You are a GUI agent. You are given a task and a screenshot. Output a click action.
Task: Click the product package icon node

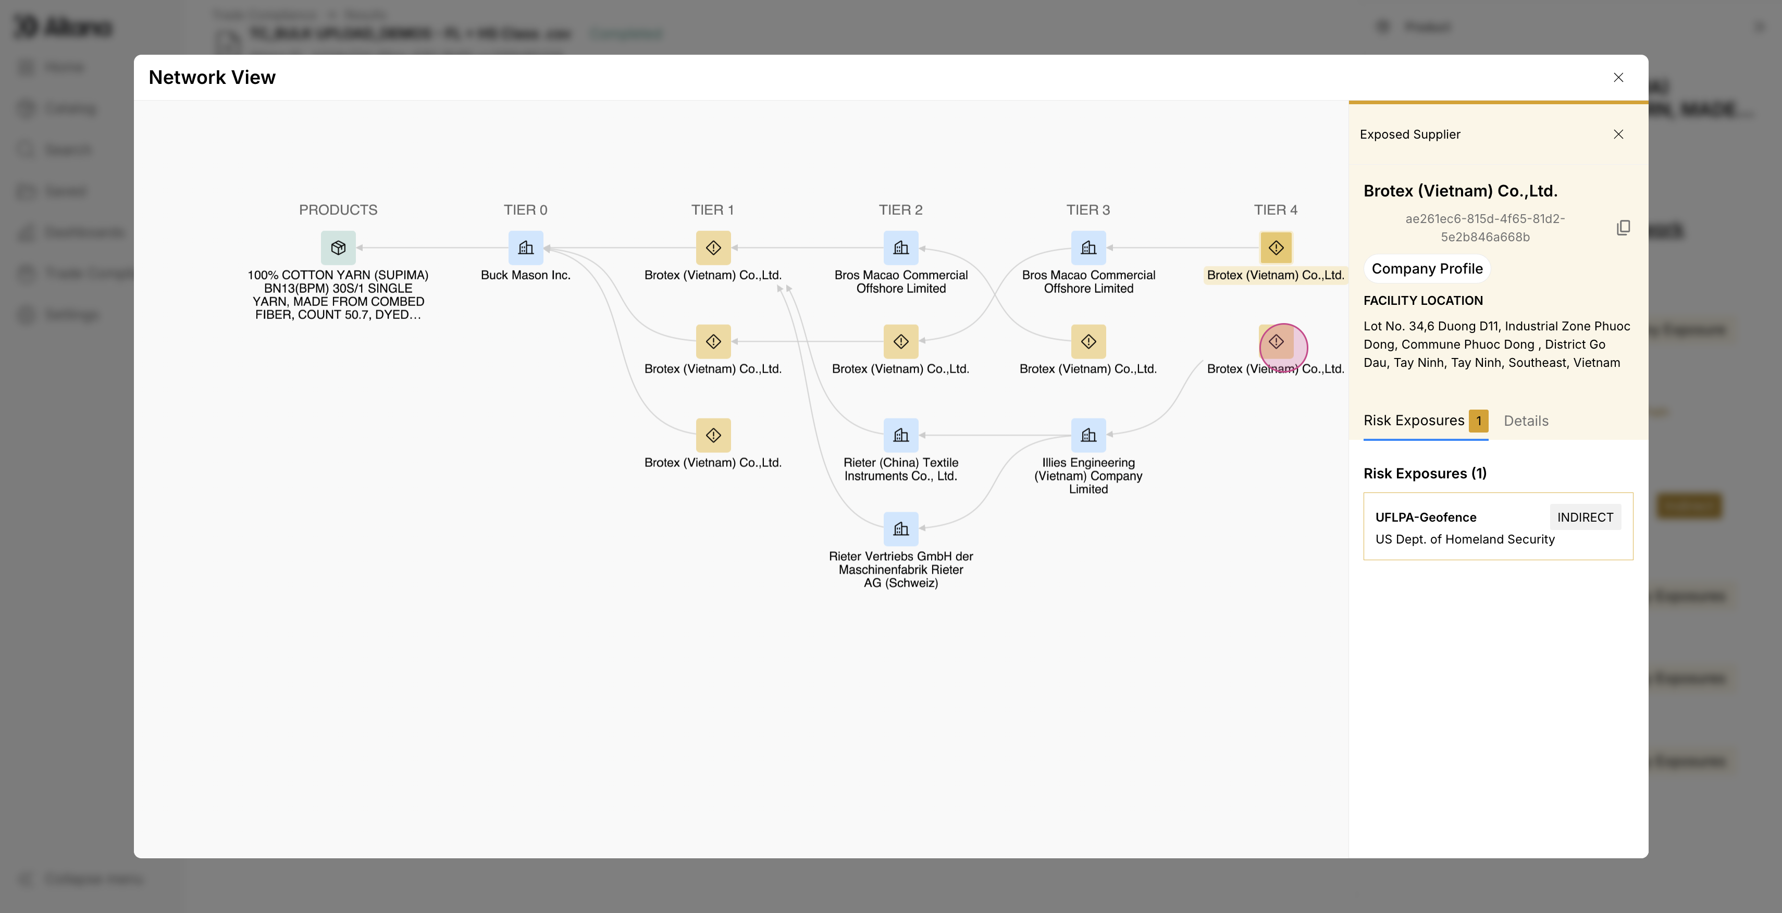coord(338,248)
